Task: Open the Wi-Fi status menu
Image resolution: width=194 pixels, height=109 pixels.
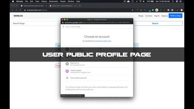Action: (140, 1)
